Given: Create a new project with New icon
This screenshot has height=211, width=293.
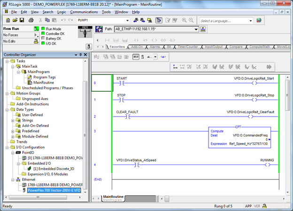Looking at the screenshot, I should coord(8,20).
